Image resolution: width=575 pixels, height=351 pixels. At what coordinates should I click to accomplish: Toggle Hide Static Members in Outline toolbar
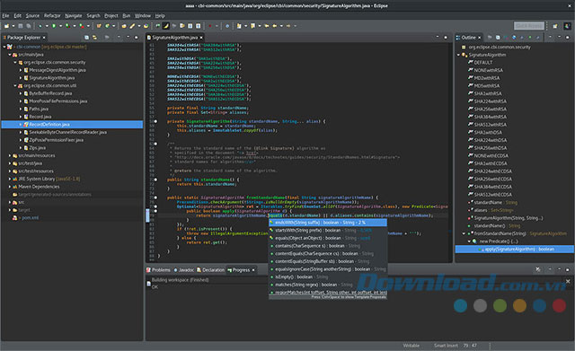point(522,38)
